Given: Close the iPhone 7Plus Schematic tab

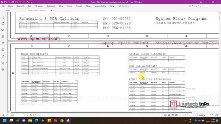Looking at the screenshot, I should tap(51, 10).
